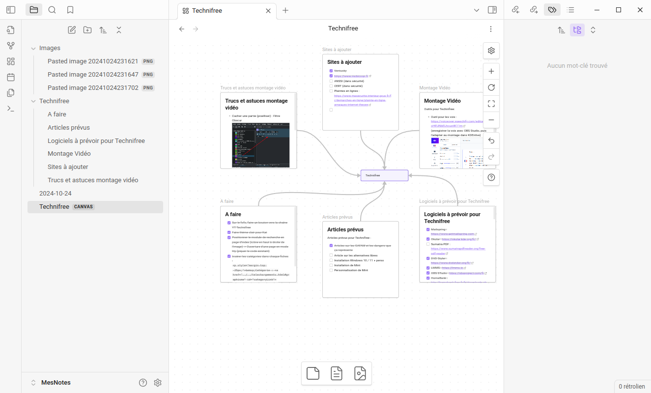Viewport: 651px width, 393px height.
Task: Zoom in on the canvas
Action: pyautogui.click(x=491, y=71)
